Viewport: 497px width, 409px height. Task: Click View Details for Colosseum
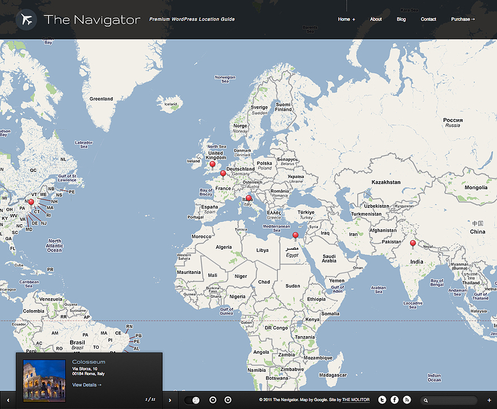pos(87,385)
